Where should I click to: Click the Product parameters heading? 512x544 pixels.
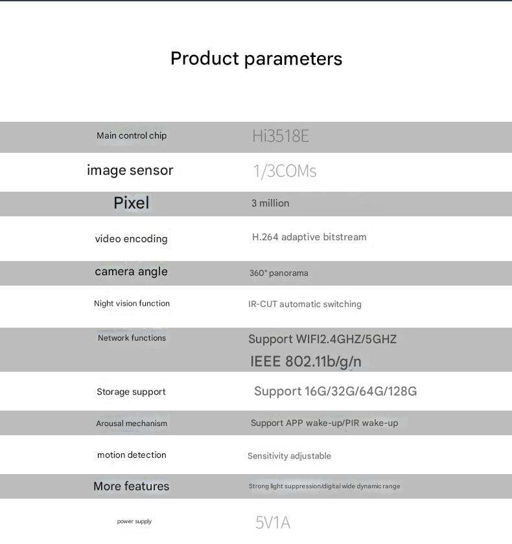pyautogui.click(x=256, y=59)
